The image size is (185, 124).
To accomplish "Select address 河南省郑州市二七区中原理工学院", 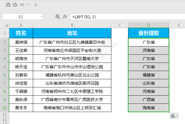I will point(72,91).
